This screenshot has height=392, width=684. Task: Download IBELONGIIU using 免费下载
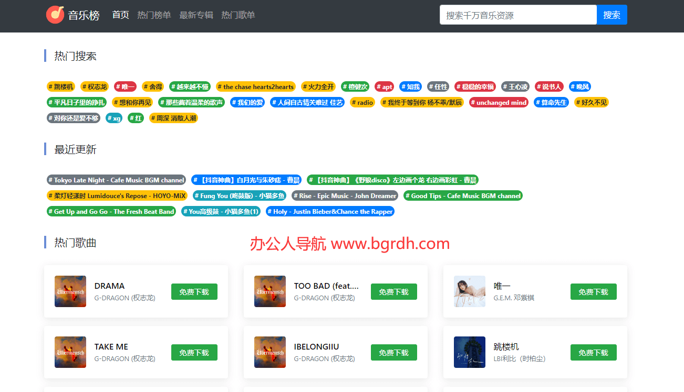pos(393,353)
